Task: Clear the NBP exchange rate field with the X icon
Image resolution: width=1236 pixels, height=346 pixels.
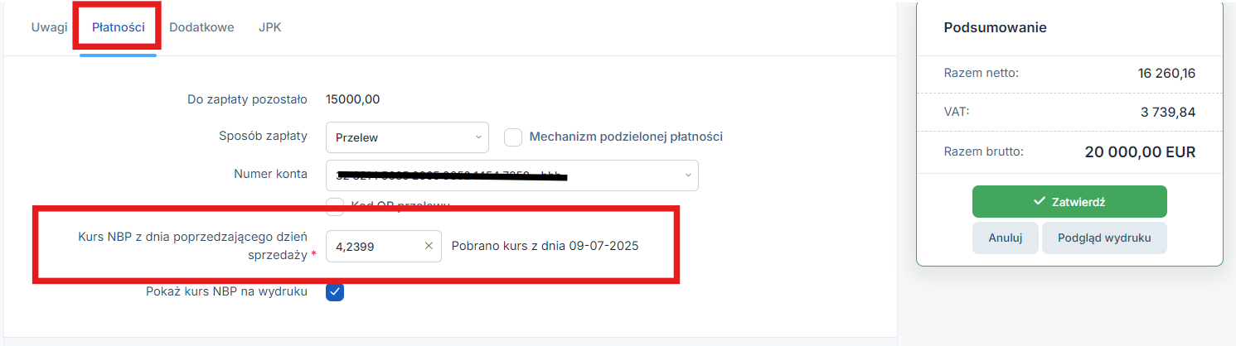Action: click(x=429, y=246)
